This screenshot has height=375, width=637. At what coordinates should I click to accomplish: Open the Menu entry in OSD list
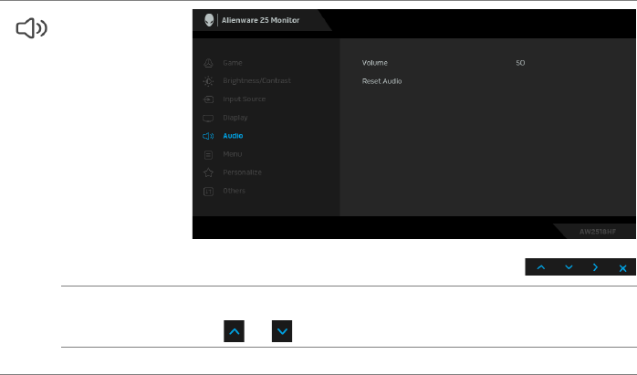click(x=233, y=154)
